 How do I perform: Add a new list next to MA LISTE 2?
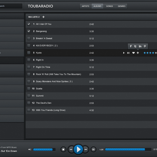pos(43,17)
